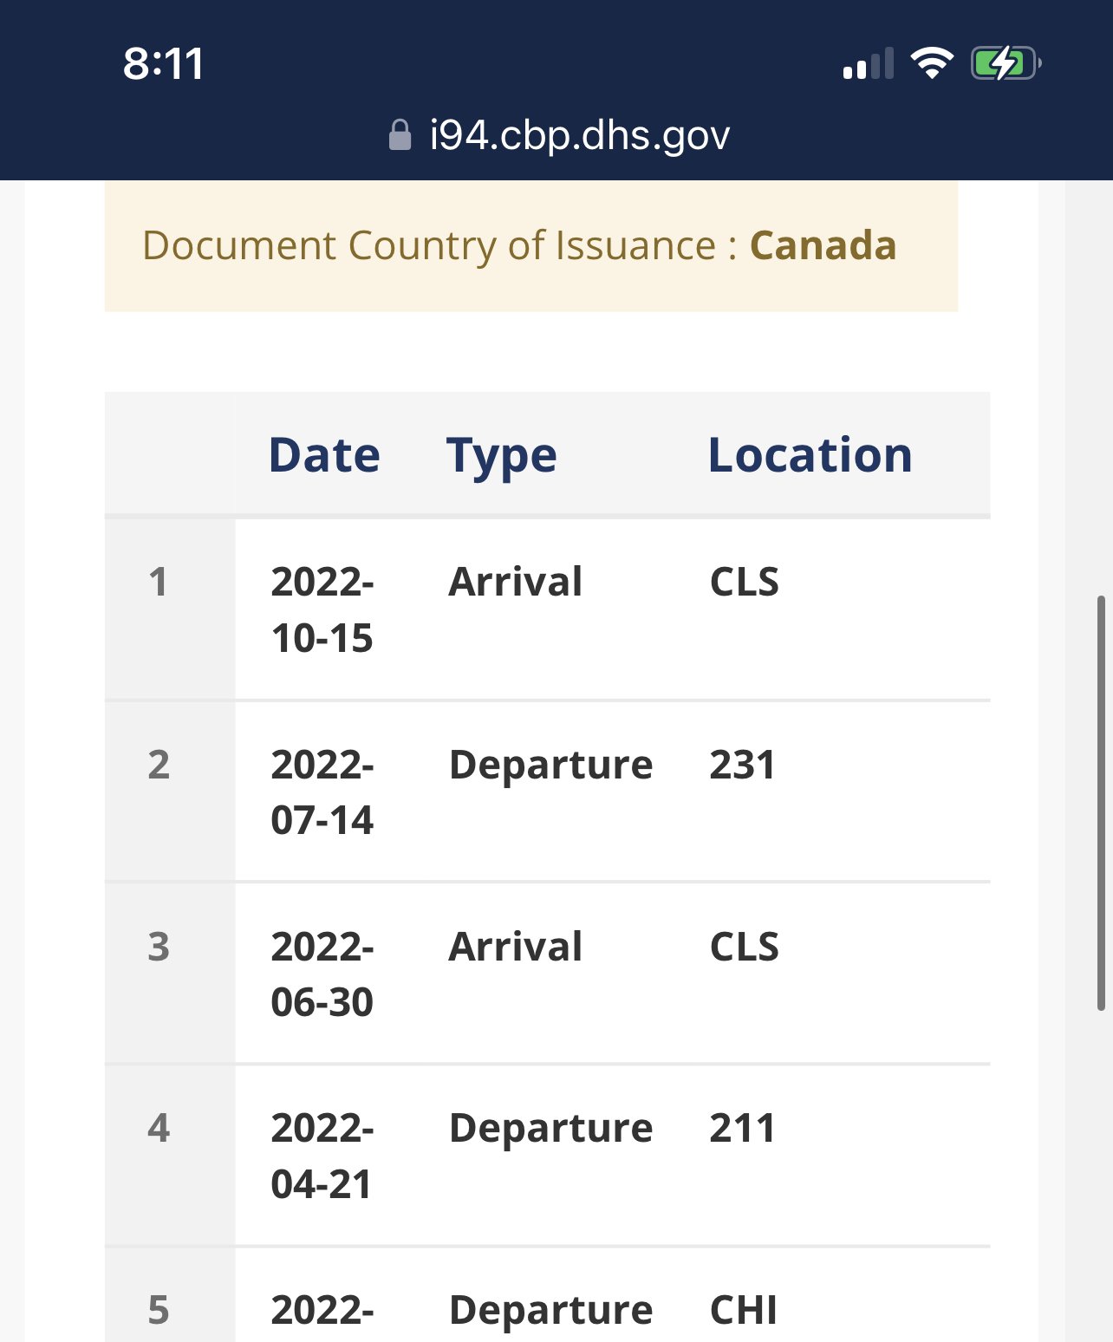Tap the cellular signal bars icon
1113x1342 pixels.
tap(868, 64)
